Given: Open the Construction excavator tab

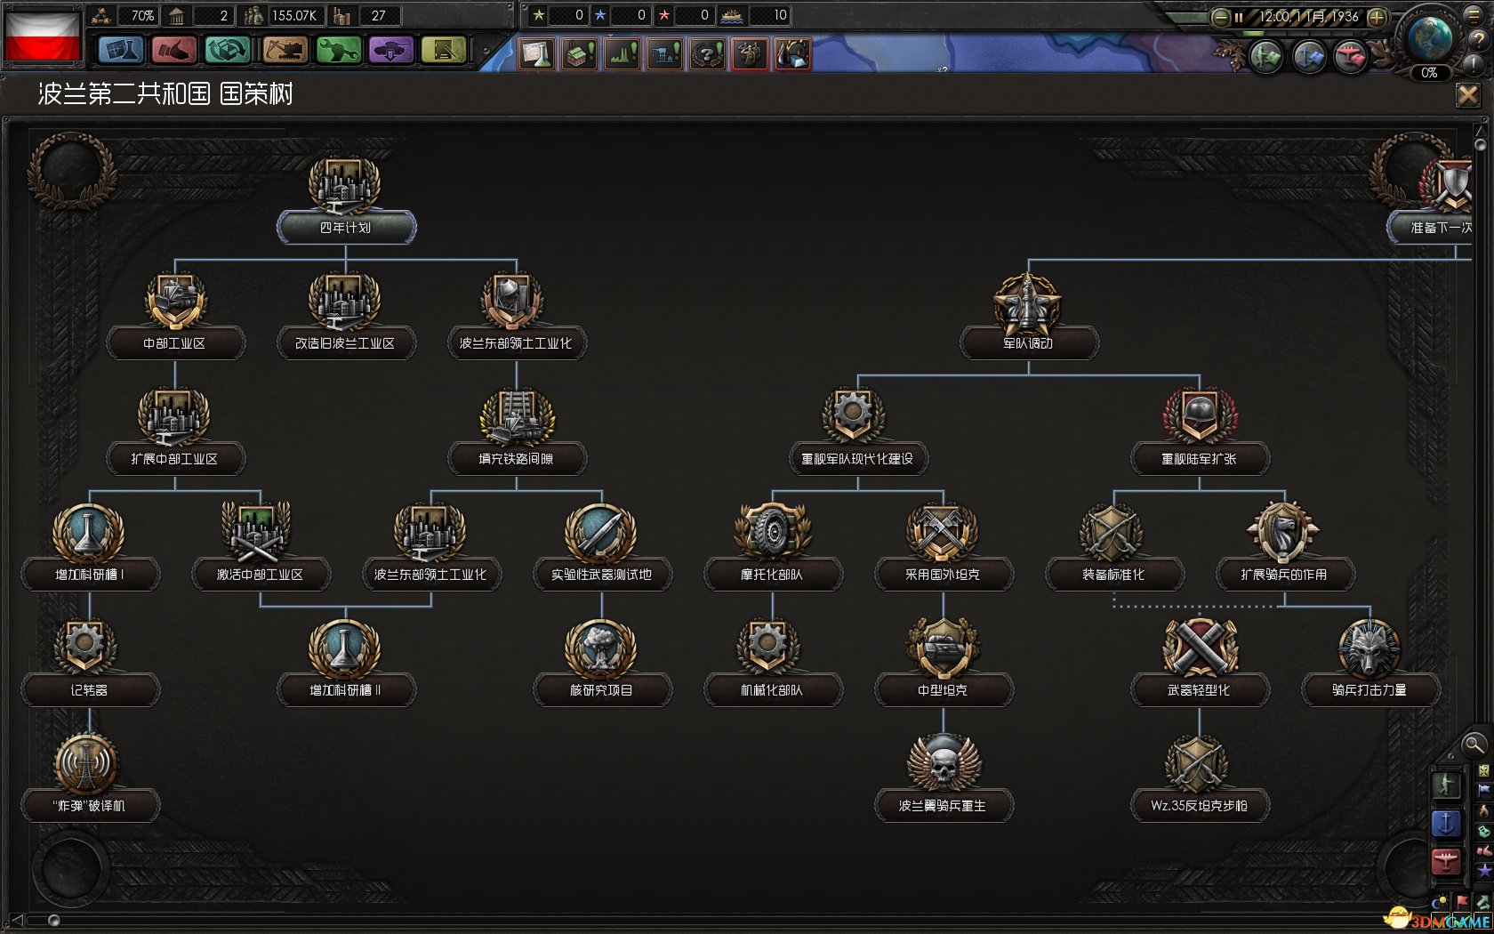Looking at the screenshot, I should tap(285, 50).
